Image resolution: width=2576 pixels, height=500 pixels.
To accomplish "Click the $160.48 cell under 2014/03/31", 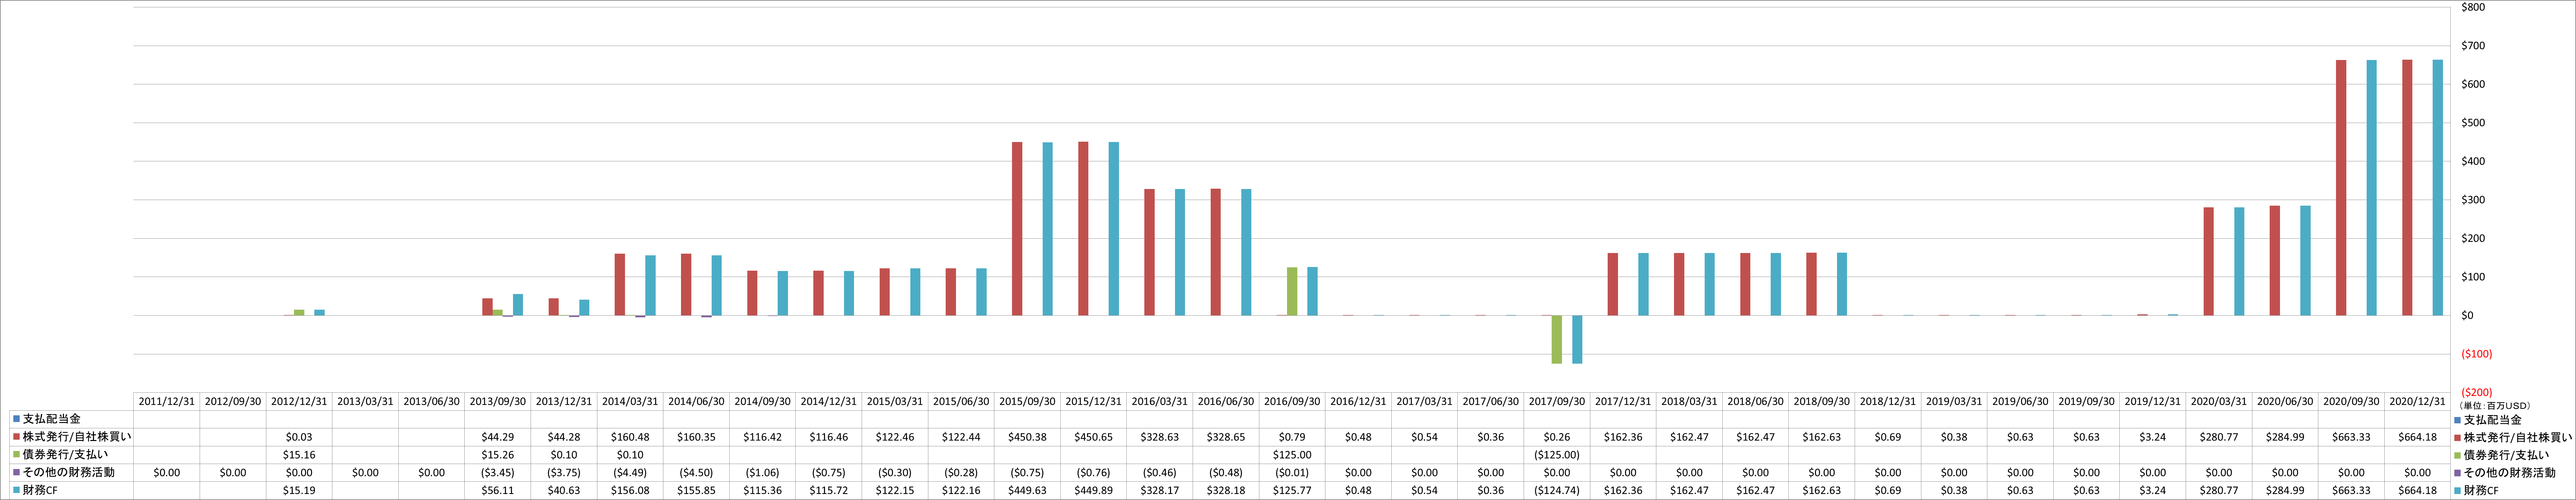I will coord(630,437).
